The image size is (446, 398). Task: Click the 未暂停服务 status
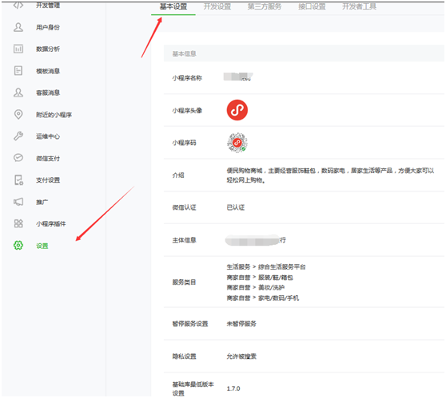pyautogui.click(x=241, y=324)
